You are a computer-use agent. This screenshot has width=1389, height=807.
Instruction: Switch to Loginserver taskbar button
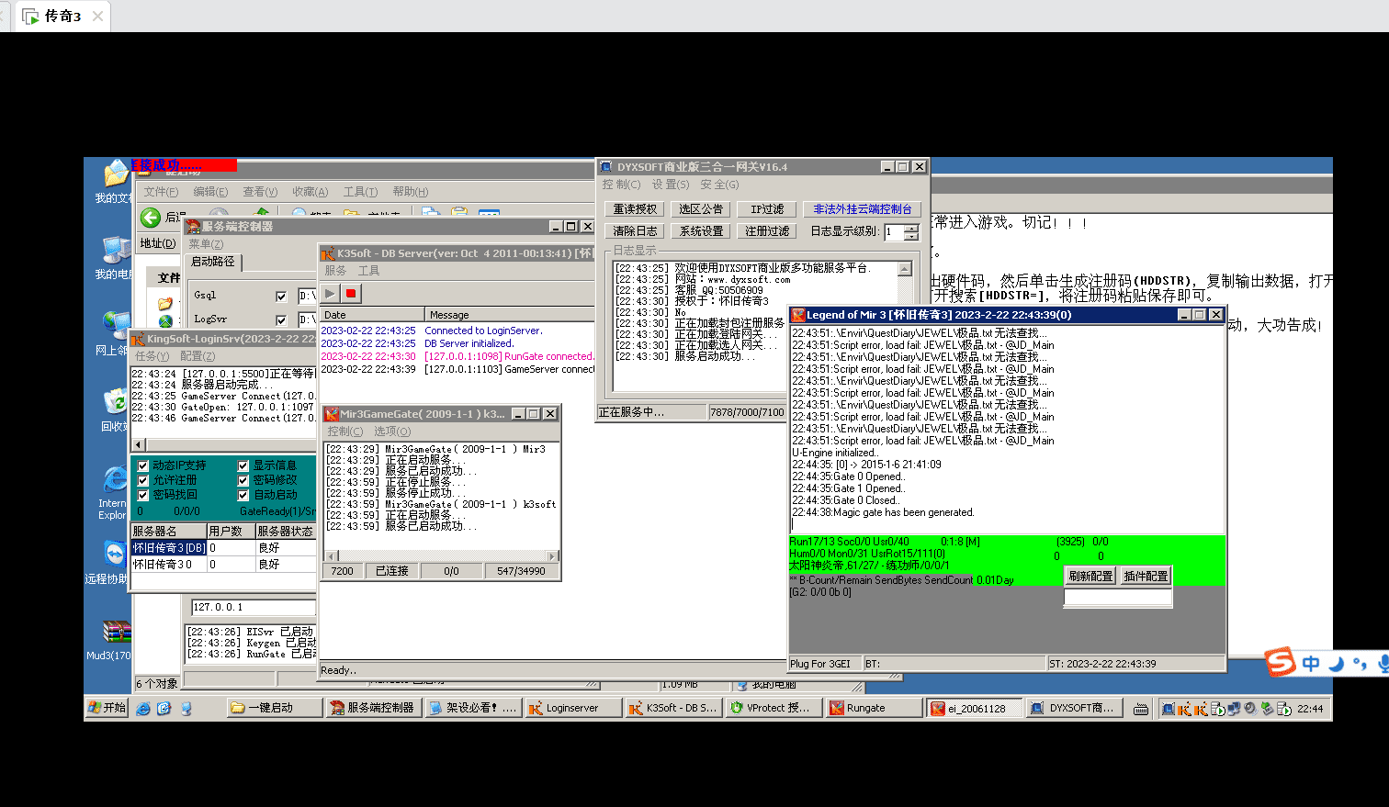pos(573,708)
